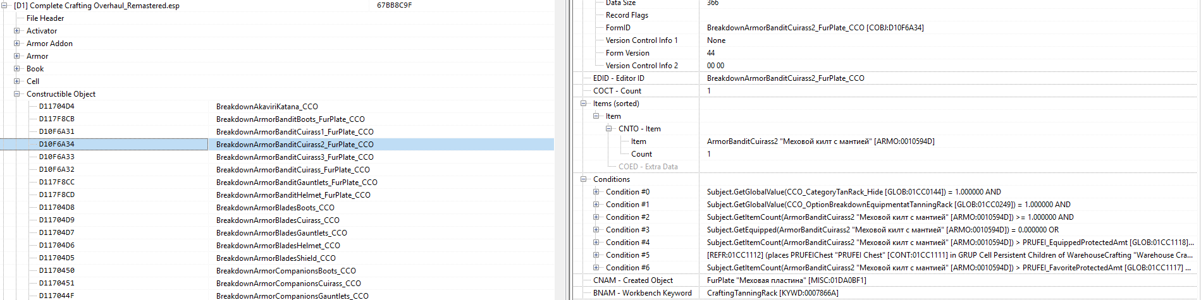
Task: Expand Condition #4
Action: pos(596,243)
